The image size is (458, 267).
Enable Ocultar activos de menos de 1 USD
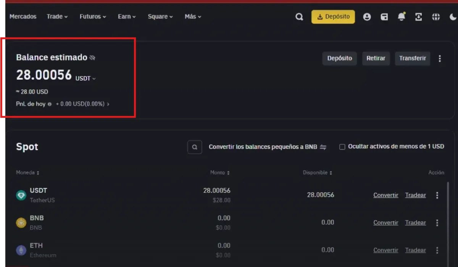click(x=342, y=147)
